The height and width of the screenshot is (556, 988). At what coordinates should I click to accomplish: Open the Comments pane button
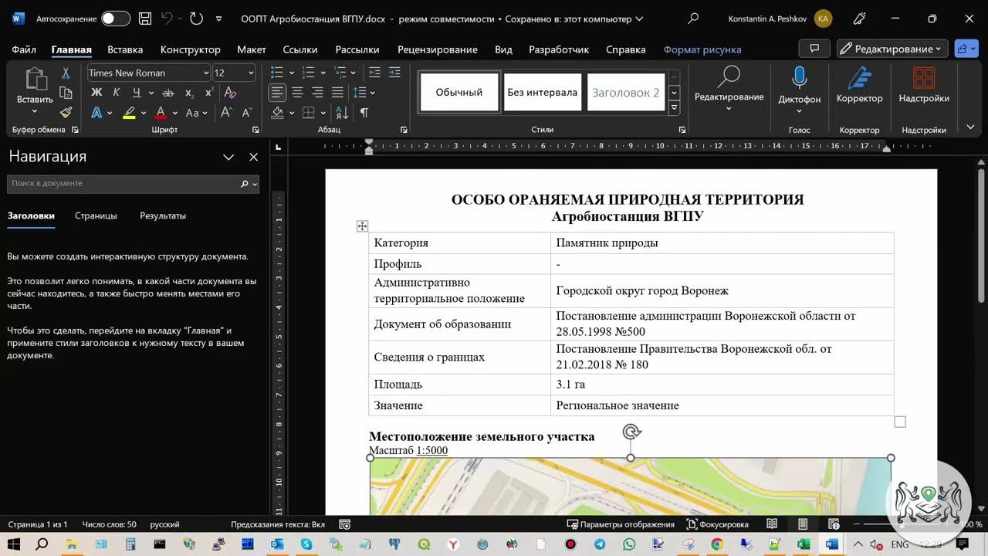(814, 49)
